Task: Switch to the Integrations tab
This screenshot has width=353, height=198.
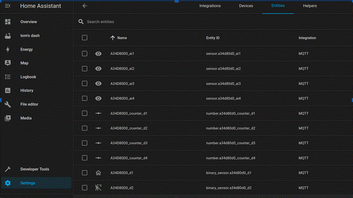Action: coord(210,6)
